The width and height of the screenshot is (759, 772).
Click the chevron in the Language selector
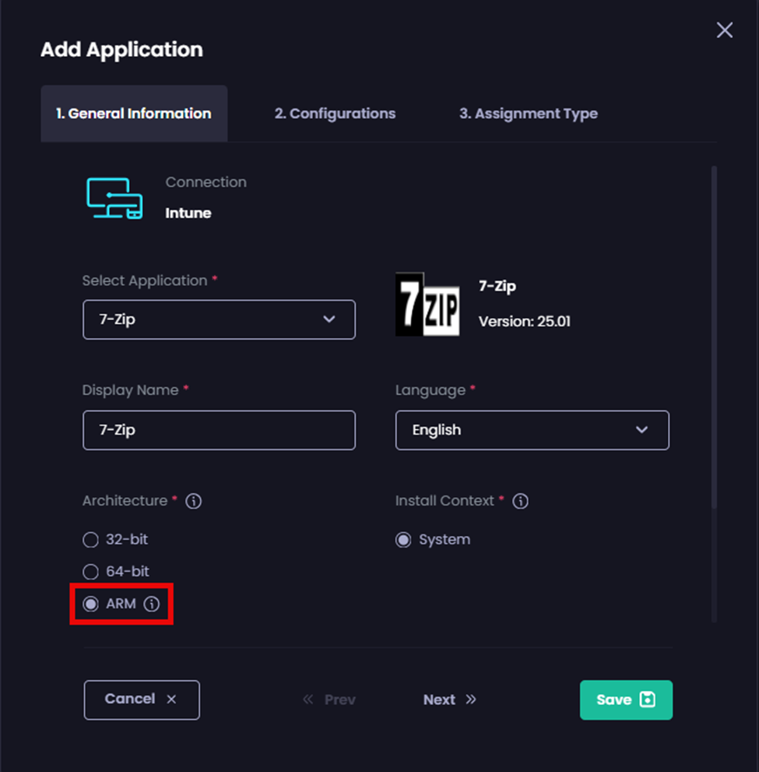pos(643,430)
